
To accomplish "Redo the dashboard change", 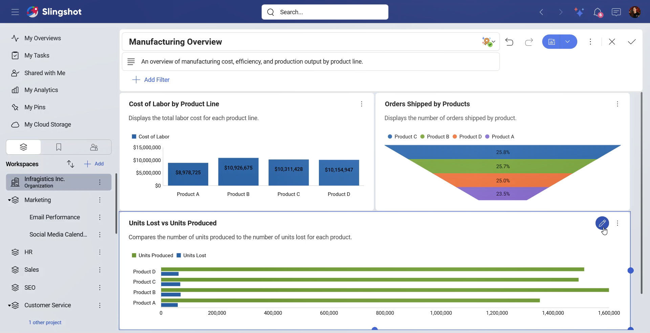I will (529, 42).
